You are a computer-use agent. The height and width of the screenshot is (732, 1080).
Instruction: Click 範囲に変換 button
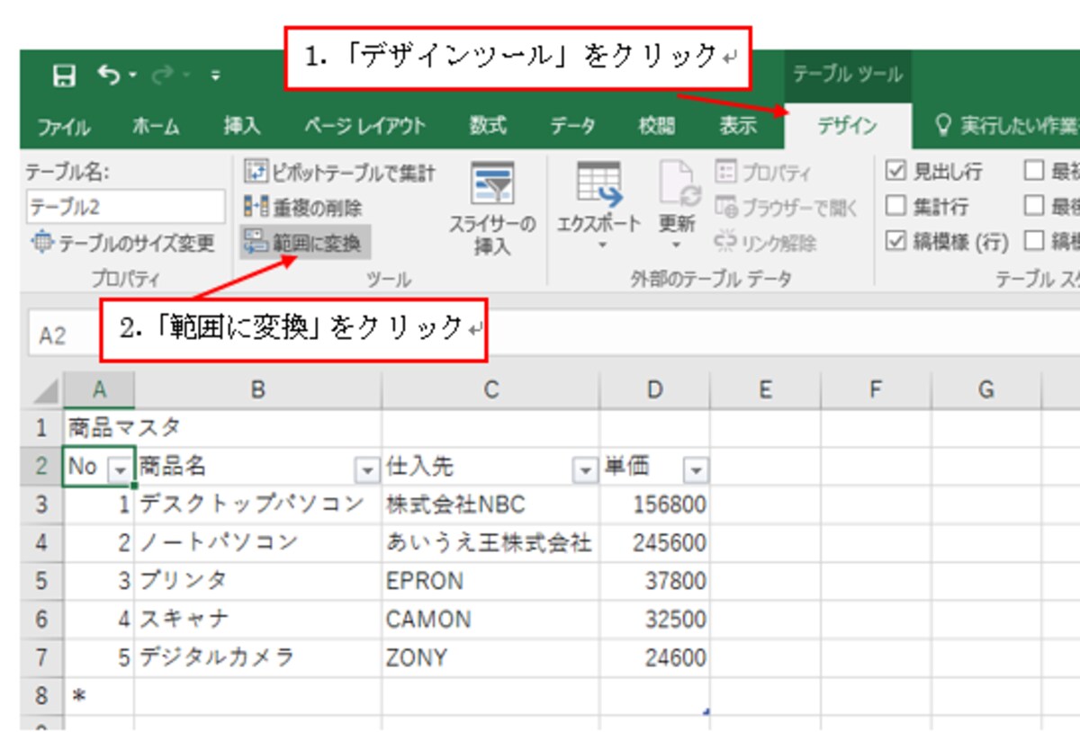point(304,242)
